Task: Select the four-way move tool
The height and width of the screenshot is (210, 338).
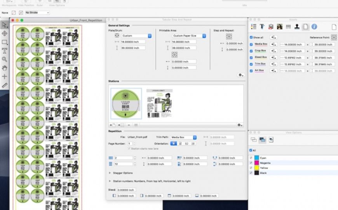Action: (x=4, y=33)
